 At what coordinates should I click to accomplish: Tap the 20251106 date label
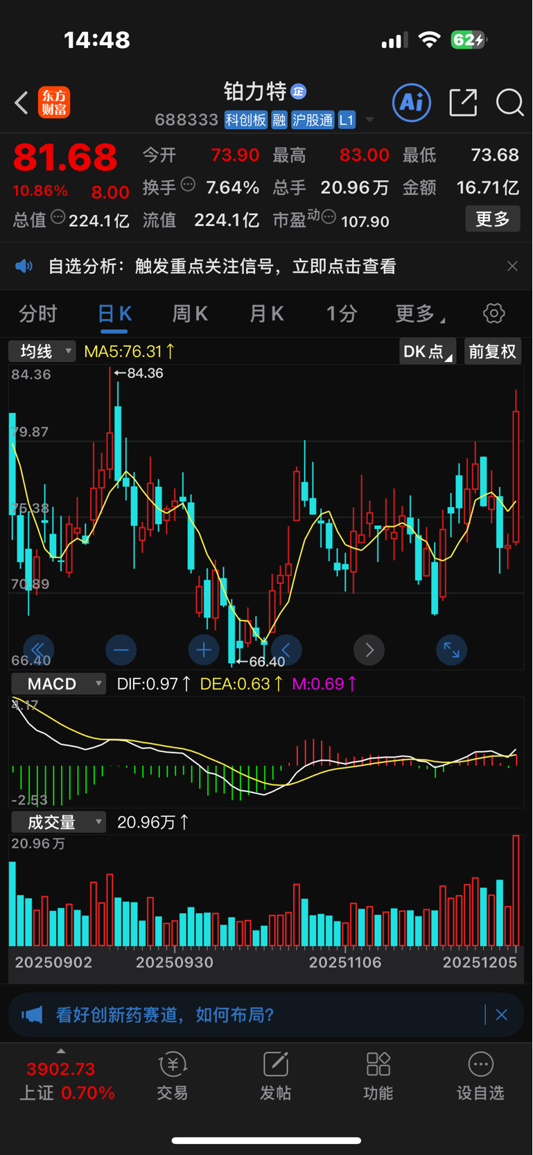[x=345, y=963]
